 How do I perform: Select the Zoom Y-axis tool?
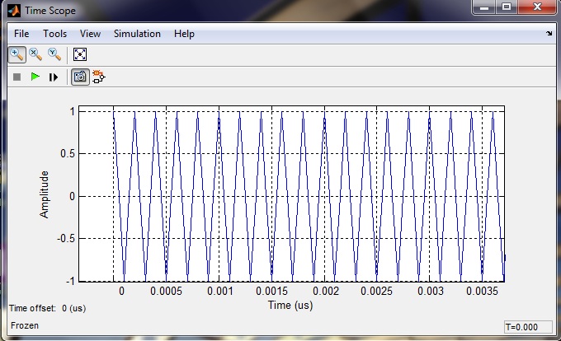tap(54, 54)
